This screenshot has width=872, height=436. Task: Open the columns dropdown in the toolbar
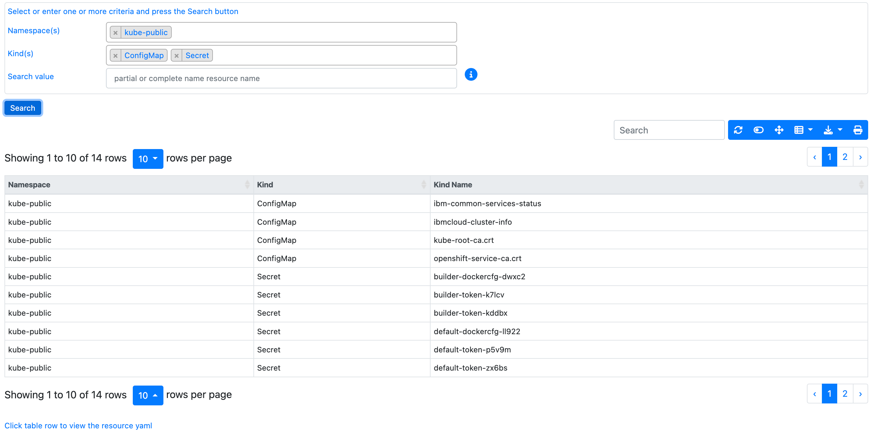(x=803, y=130)
